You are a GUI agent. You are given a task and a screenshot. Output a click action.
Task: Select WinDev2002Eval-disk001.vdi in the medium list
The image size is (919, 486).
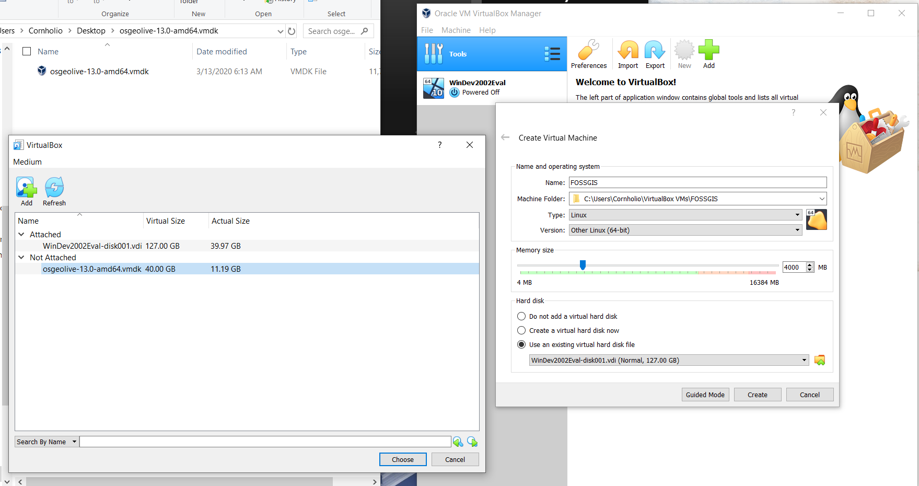247,246
